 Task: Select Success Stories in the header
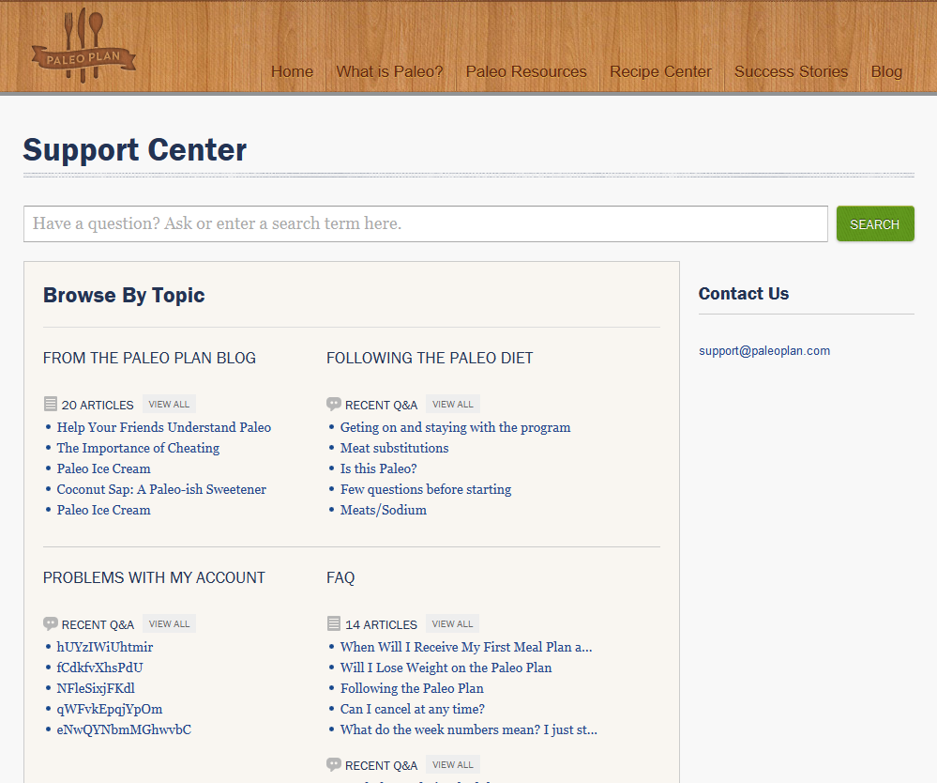(791, 71)
